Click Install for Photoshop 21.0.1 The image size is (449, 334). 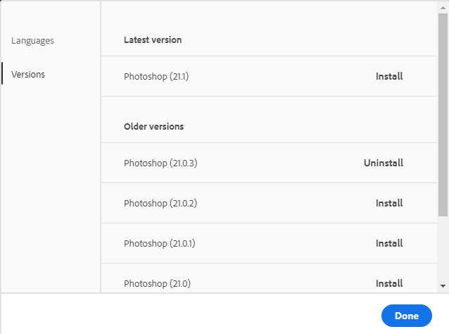389,243
